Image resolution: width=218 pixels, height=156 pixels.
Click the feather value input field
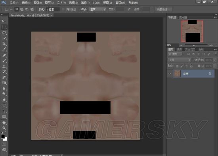(x=53, y=9)
